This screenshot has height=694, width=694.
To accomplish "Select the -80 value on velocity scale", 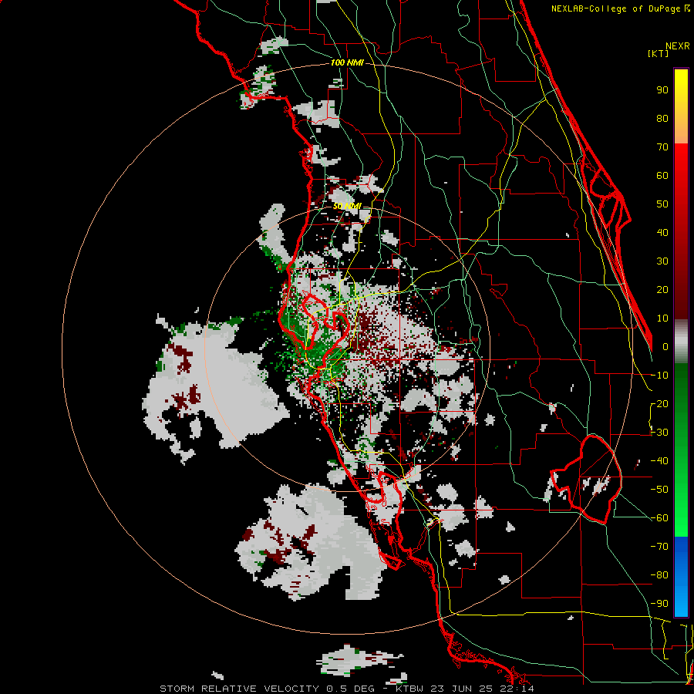I will pos(659,575).
